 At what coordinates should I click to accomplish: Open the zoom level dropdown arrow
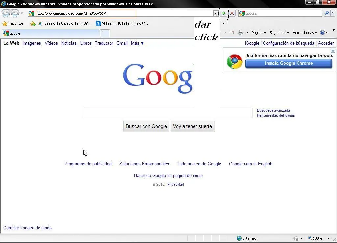tap(328, 238)
